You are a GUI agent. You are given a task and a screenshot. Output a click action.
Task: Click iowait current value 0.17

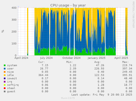click(x=45, y=78)
